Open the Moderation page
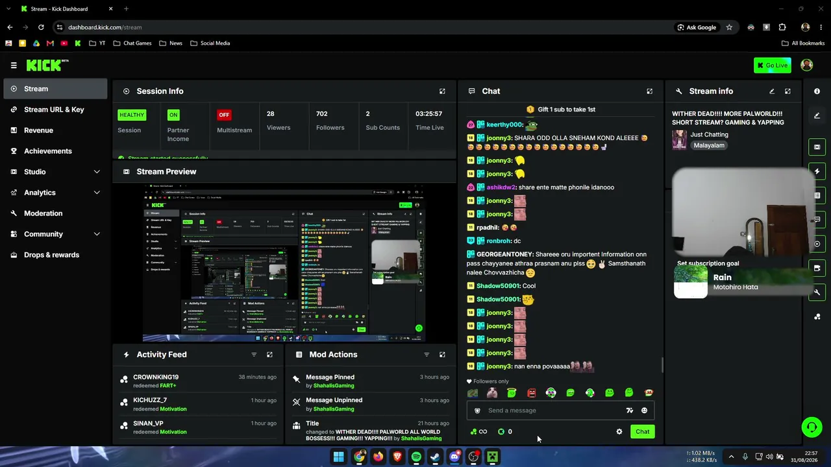This screenshot has height=467, width=831. click(x=55, y=213)
